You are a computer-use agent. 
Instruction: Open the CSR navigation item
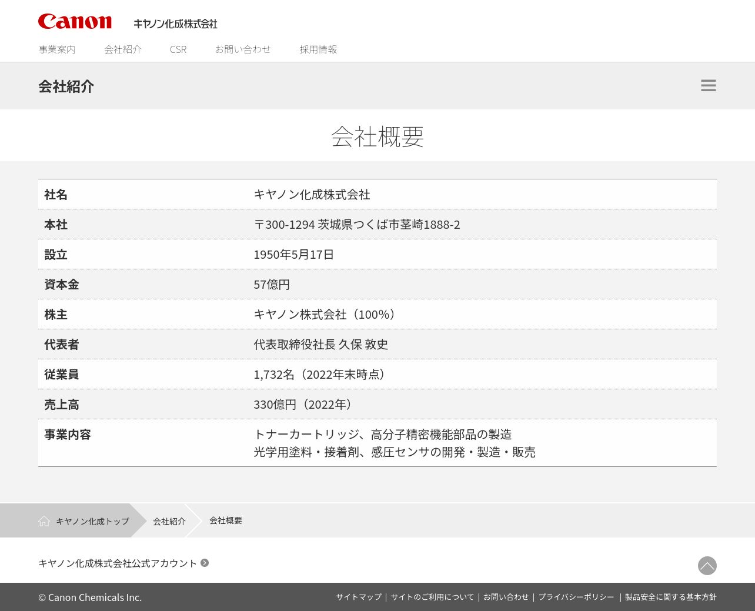click(x=178, y=49)
